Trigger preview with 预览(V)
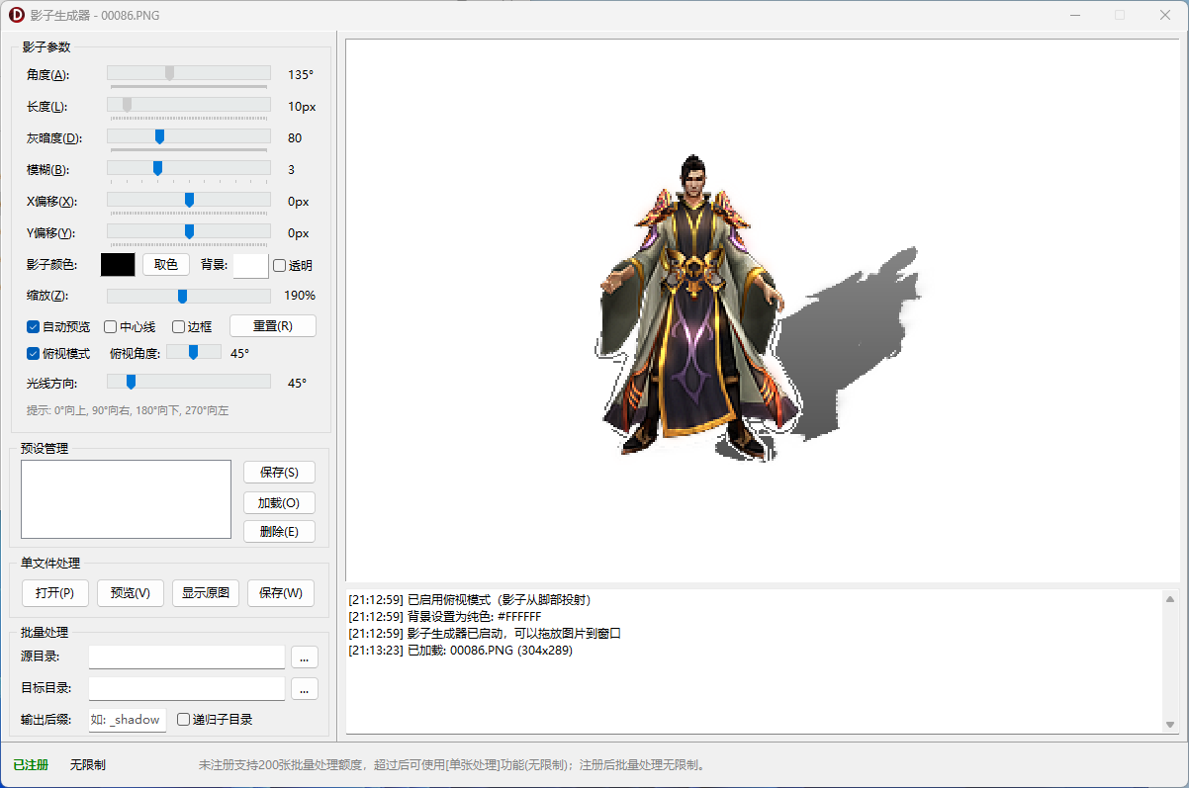 (130, 592)
